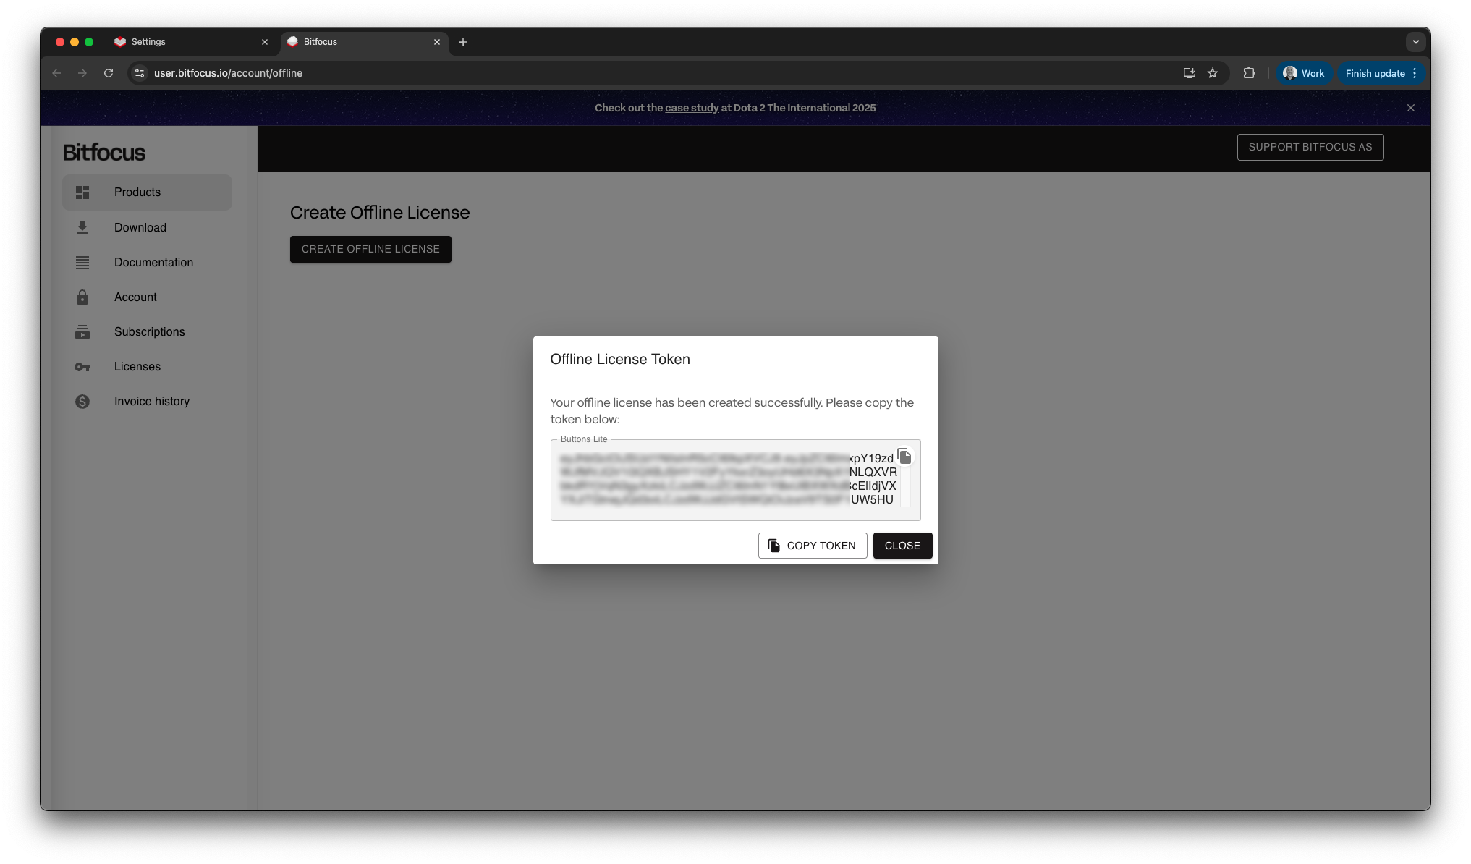Screen dimensions: 1471x864
Task: Open Subscriptions in the sidebar
Action: pyautogui.click(x=147, y=332)
